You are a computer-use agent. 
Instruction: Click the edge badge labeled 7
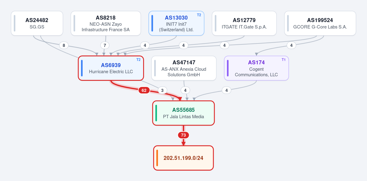(x=105, y=45)
